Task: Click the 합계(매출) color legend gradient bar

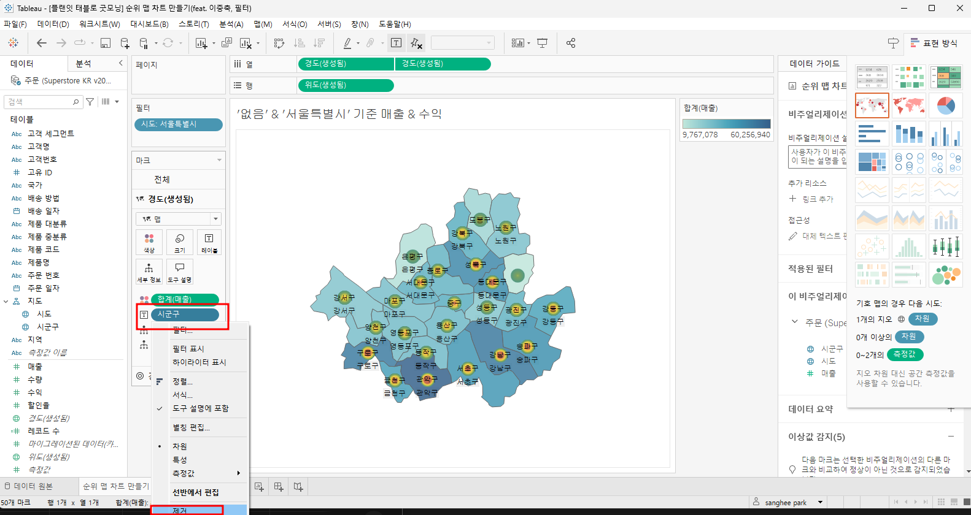Action: 726,124
